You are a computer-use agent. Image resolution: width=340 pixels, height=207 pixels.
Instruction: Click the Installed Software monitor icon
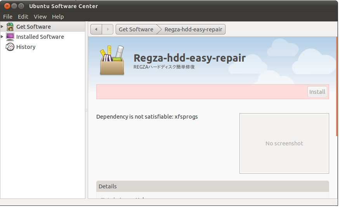(10, 37)
